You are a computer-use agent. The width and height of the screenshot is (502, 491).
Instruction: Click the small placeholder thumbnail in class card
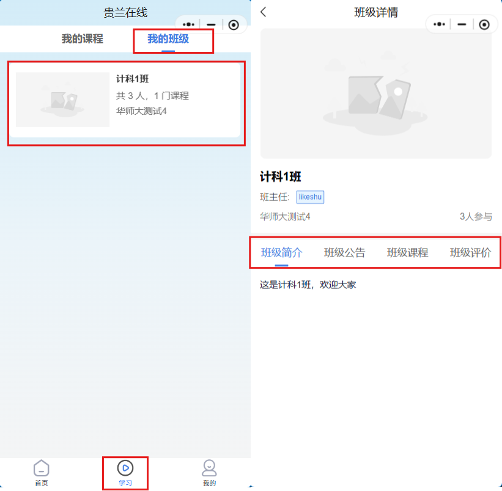(62, 100)
